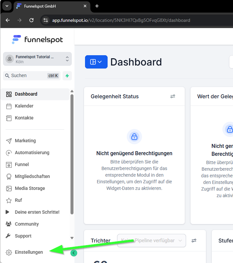Open the Funnelspot Tutorial location switcher

tap(37, 59)
